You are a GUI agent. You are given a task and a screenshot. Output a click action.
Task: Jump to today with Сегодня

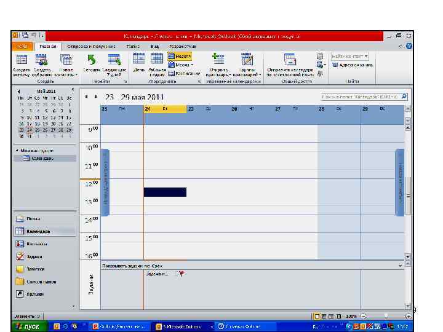point(92,63)
